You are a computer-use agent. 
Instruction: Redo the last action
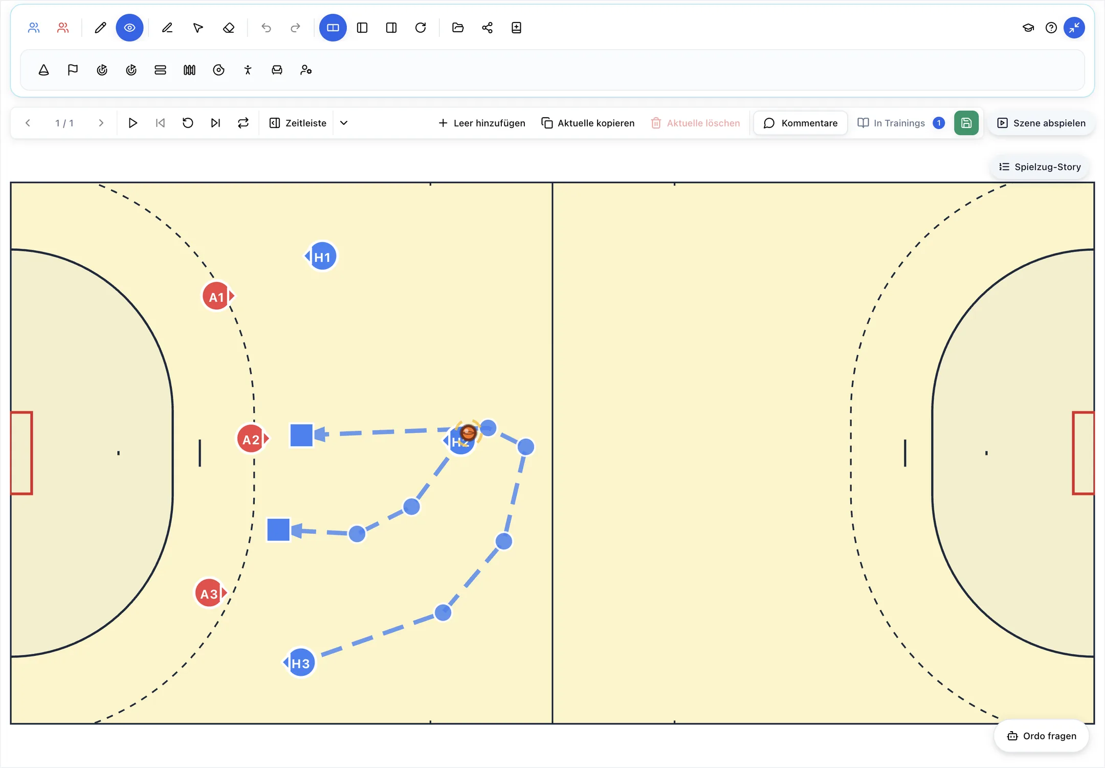point(295,28)
